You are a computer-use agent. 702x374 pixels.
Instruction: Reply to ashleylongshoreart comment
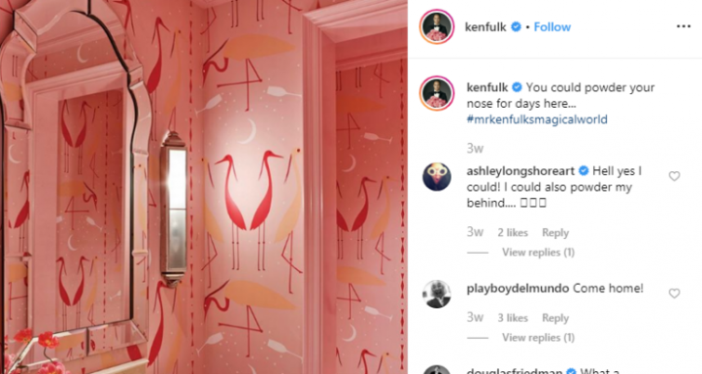[555, 233]
